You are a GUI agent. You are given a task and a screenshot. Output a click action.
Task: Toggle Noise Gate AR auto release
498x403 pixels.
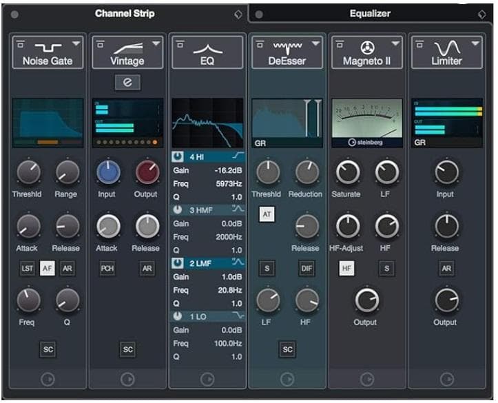[x=68, y=269]
